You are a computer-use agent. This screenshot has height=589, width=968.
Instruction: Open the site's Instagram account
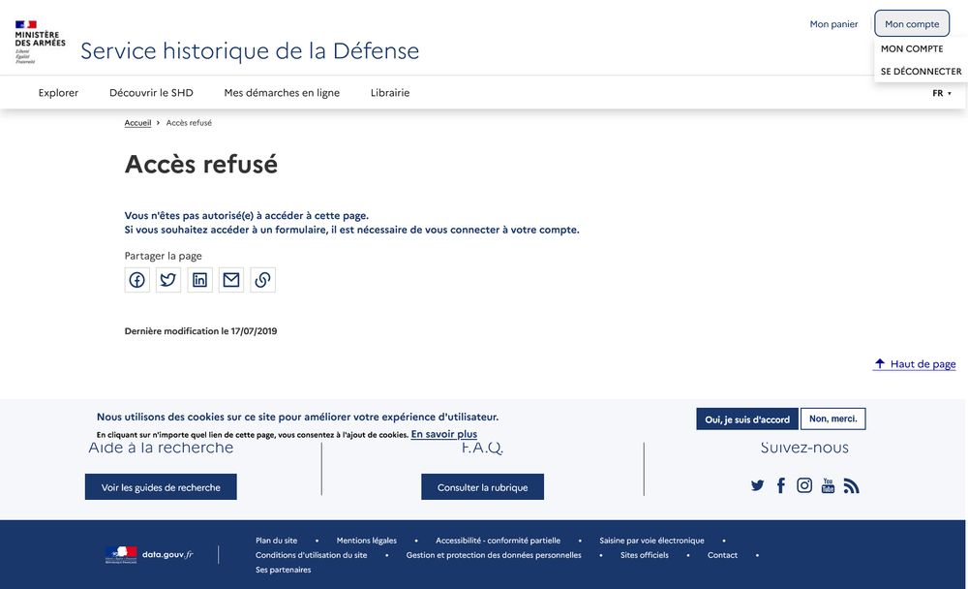tap(803, 484)
